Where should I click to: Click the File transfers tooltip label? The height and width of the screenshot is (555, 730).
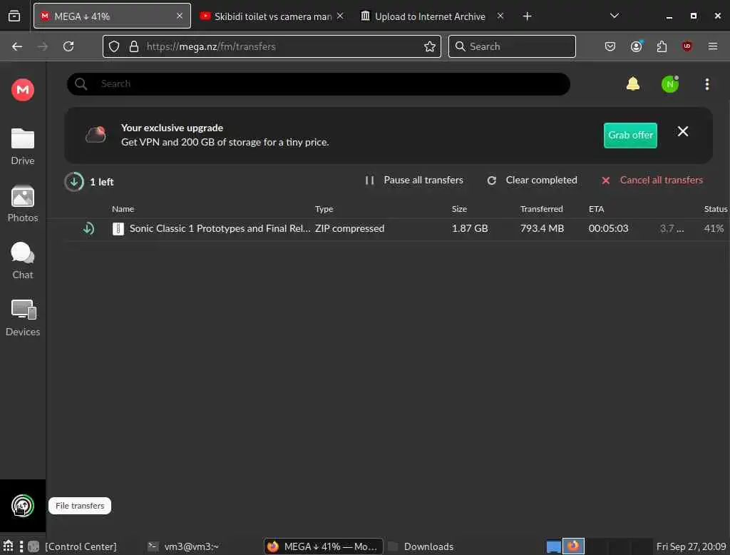coord(80,506)
